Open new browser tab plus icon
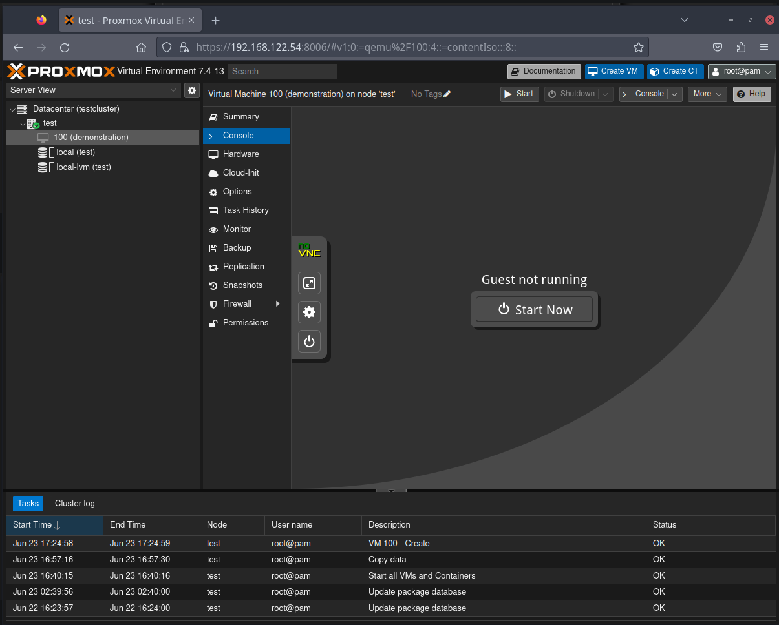779x625 pixels. coord(216,21)
